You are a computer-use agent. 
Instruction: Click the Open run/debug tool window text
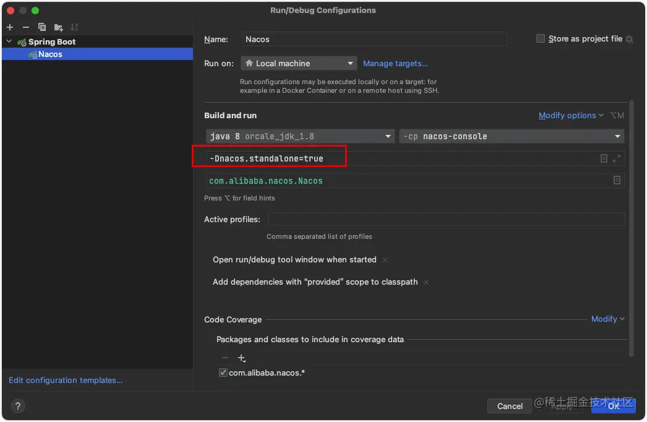coord(294,260)
